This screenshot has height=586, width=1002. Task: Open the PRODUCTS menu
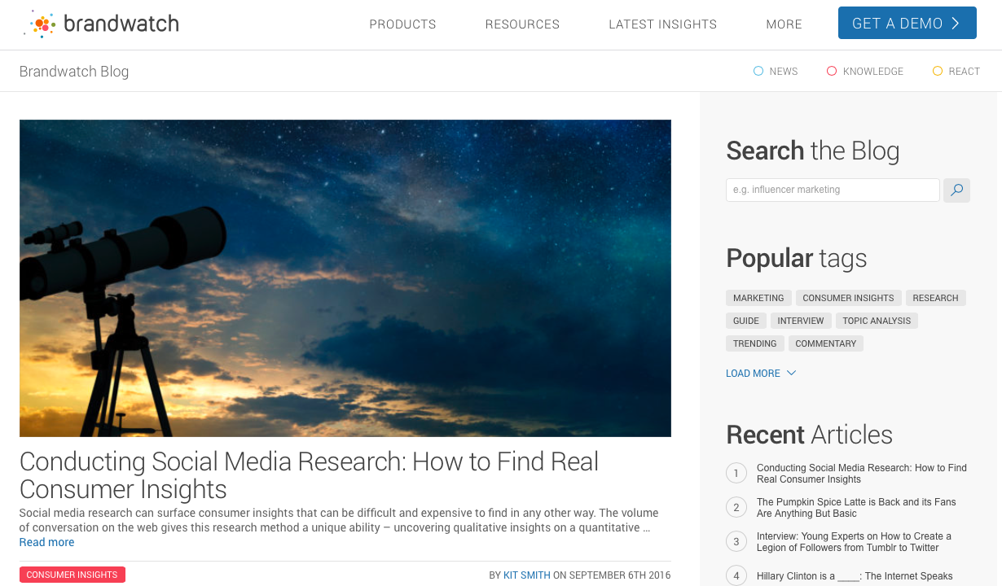[402, 24]
